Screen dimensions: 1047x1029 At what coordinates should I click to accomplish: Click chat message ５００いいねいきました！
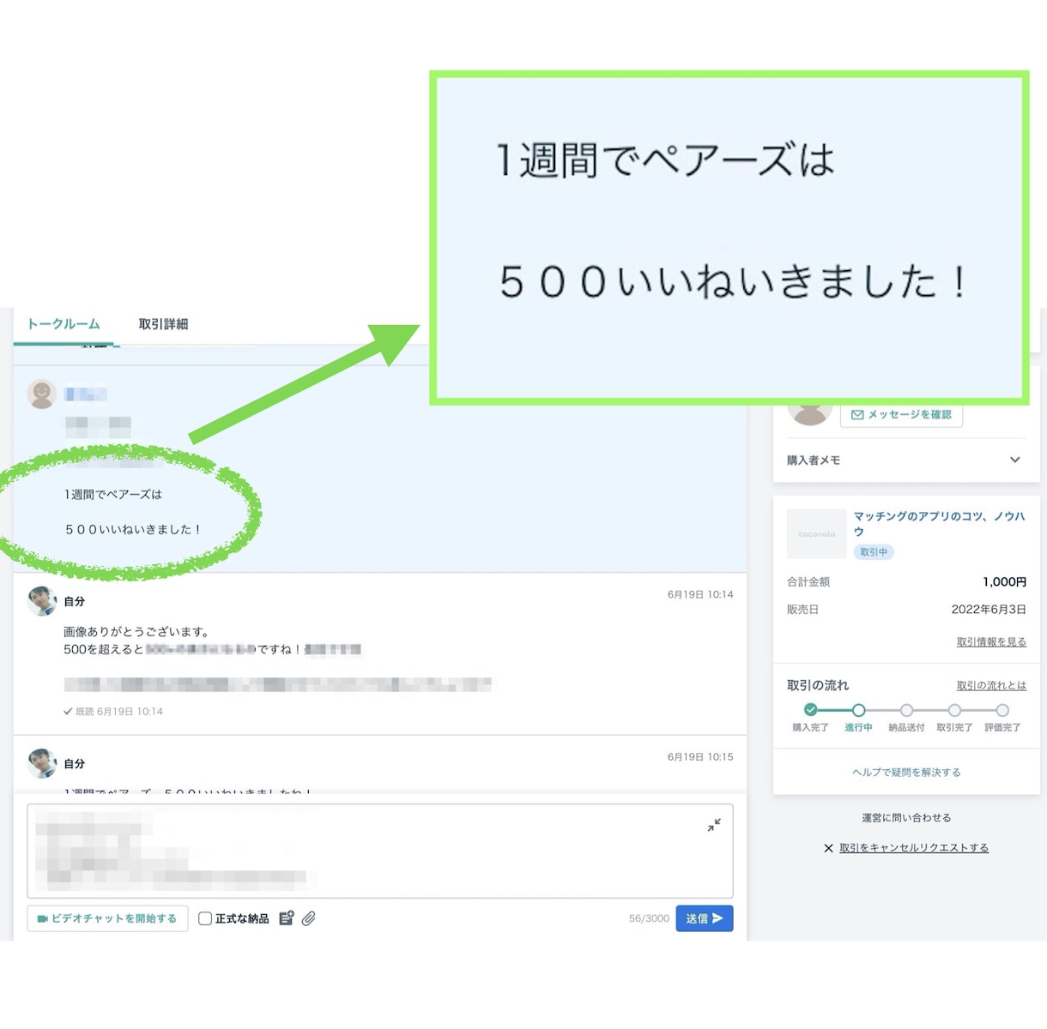[x=132, y=530]
